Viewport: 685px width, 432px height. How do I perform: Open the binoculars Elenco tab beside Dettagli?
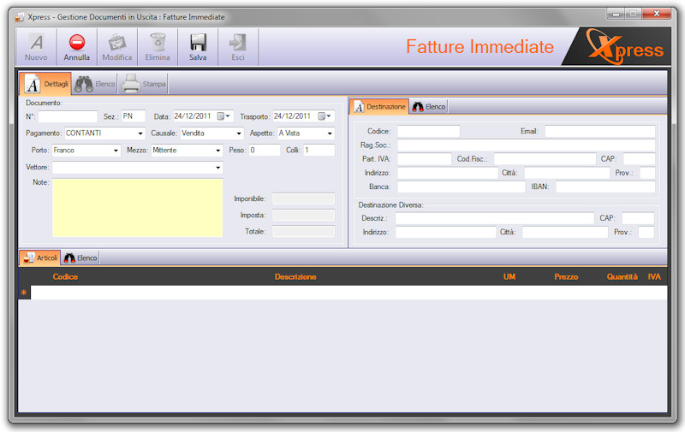(x=94, y=84)
